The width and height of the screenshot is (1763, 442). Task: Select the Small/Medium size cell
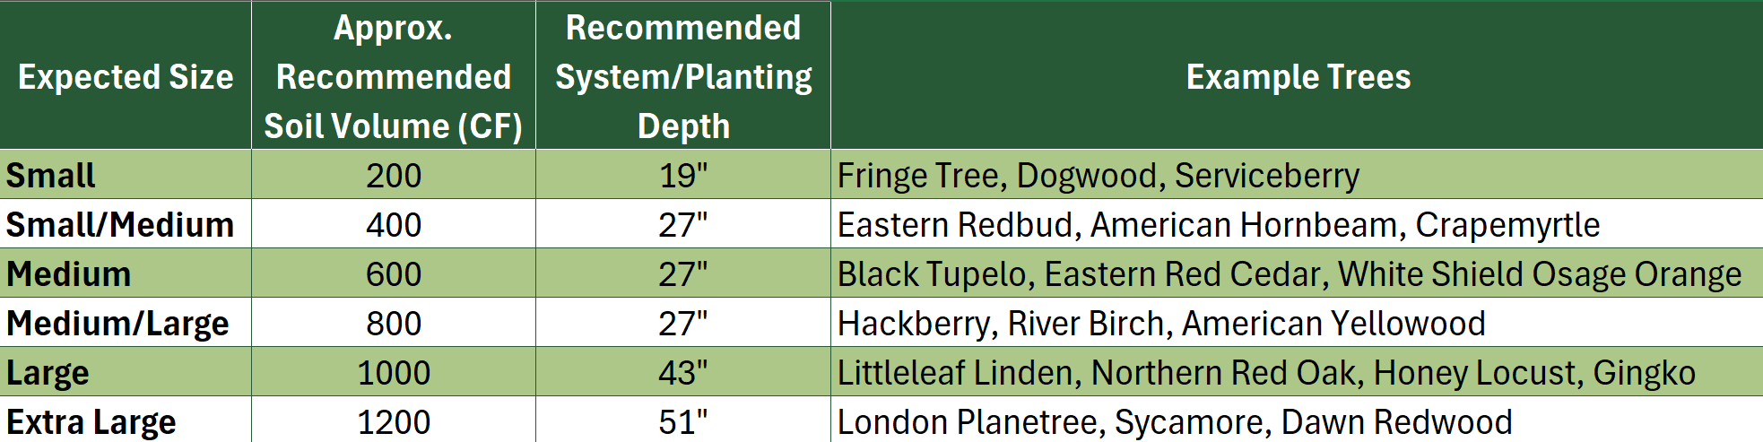126,223
